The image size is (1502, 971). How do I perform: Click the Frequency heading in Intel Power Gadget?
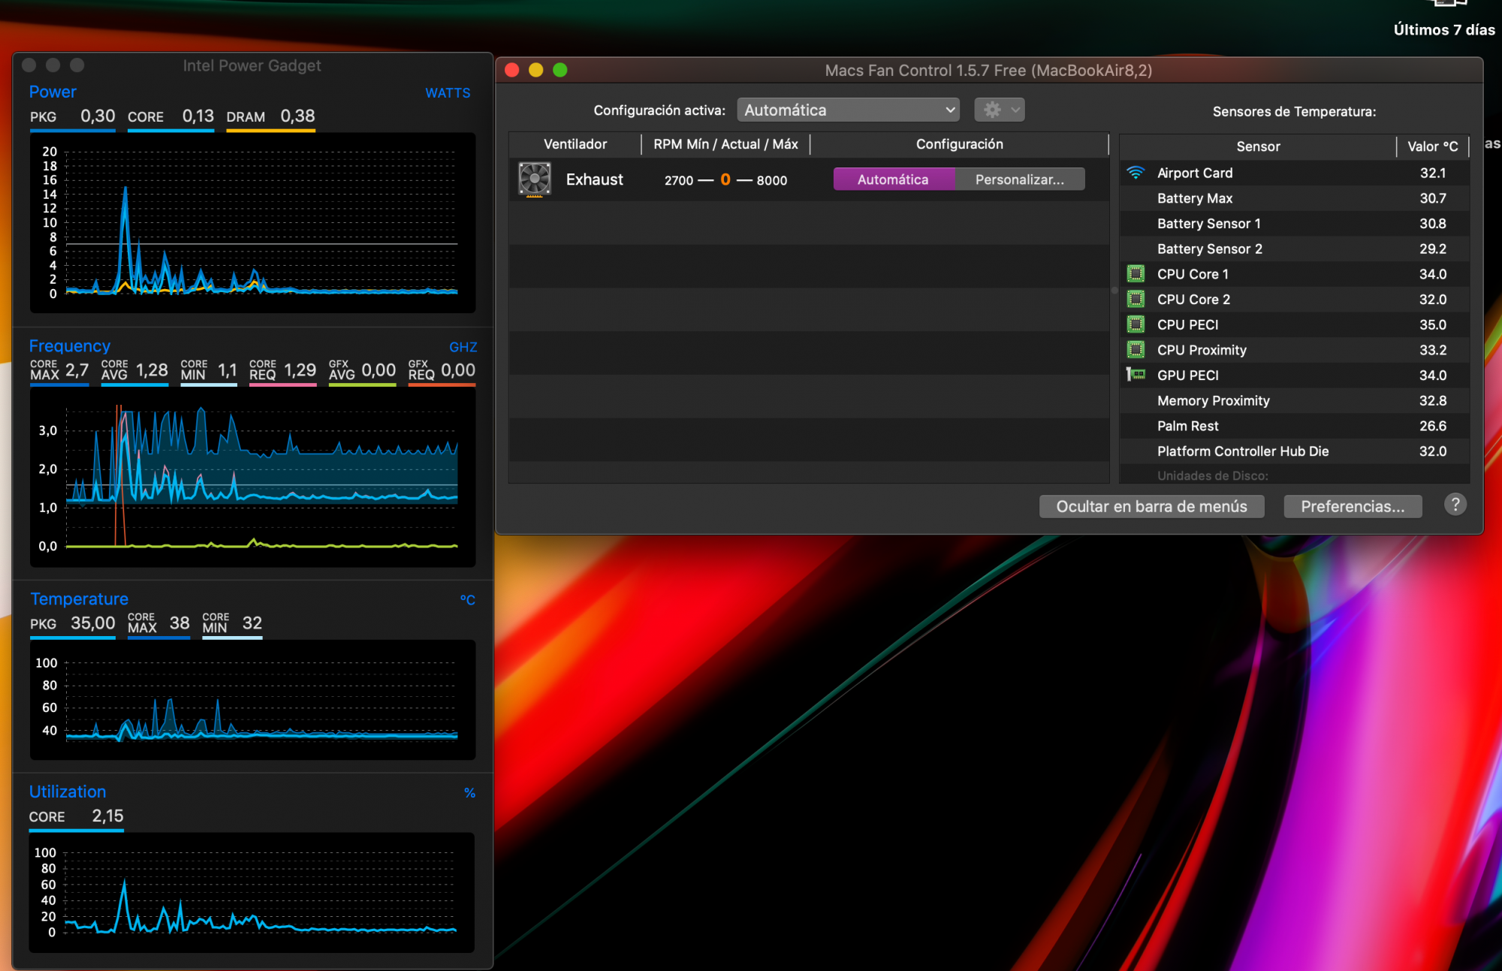[69, 345]
